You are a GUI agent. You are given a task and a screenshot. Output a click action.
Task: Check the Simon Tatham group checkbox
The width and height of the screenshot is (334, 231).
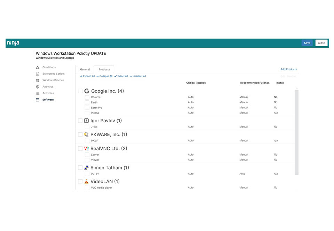(80, 168)
